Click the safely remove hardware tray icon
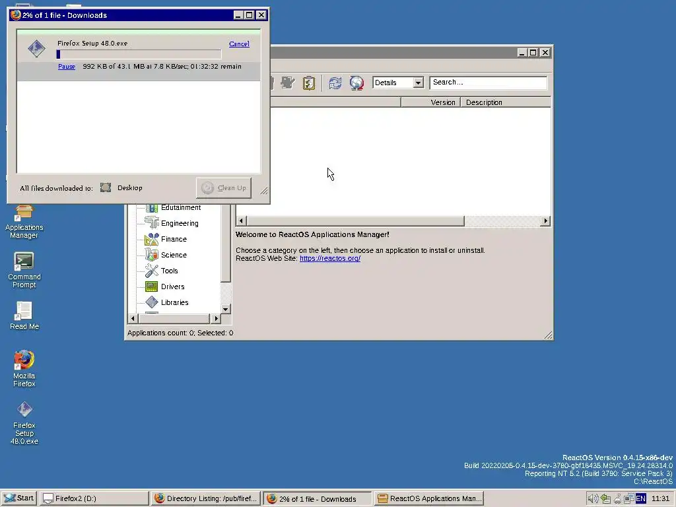The width and height of the screenshot is (676, 507). 606,499
